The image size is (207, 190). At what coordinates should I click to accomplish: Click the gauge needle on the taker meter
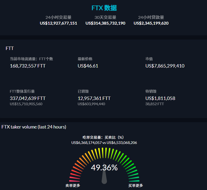point(104,177)
